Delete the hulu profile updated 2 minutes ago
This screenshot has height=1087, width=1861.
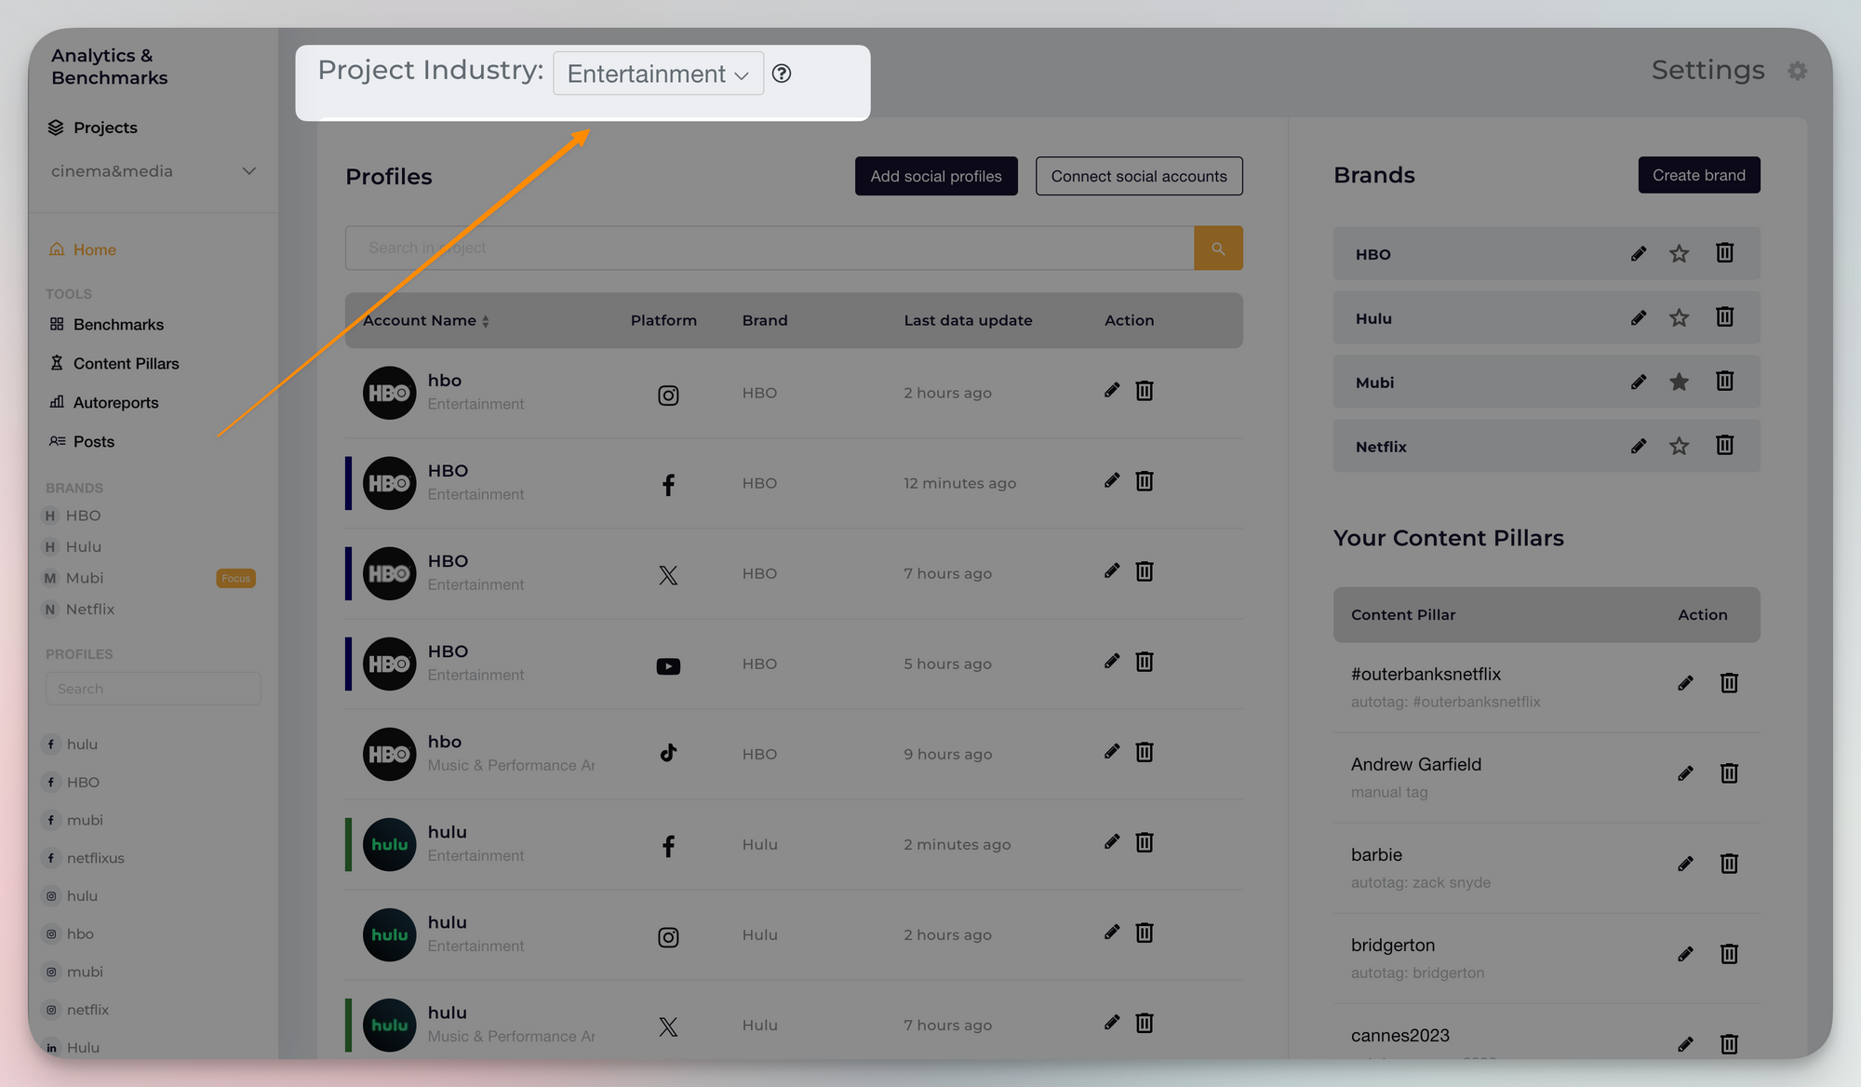pyautogui.click(x=1145, y=842)
